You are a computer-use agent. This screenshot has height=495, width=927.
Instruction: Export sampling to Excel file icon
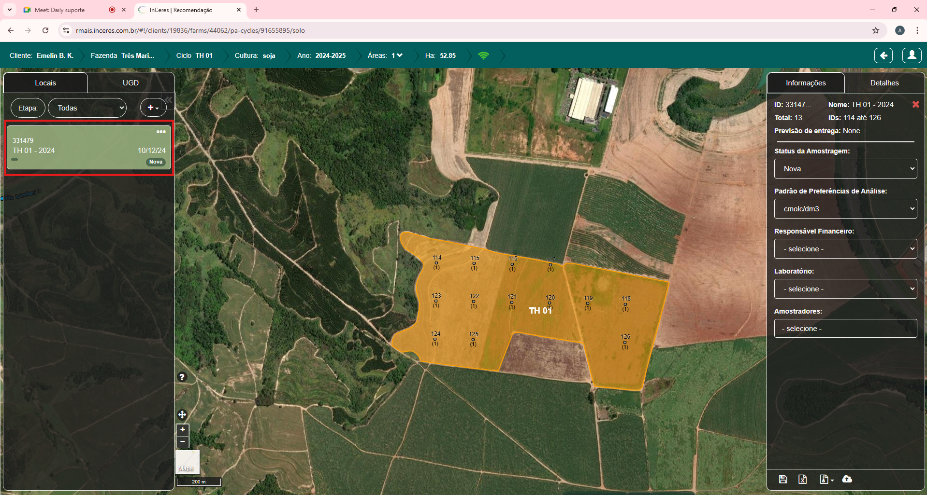[803, 479]
